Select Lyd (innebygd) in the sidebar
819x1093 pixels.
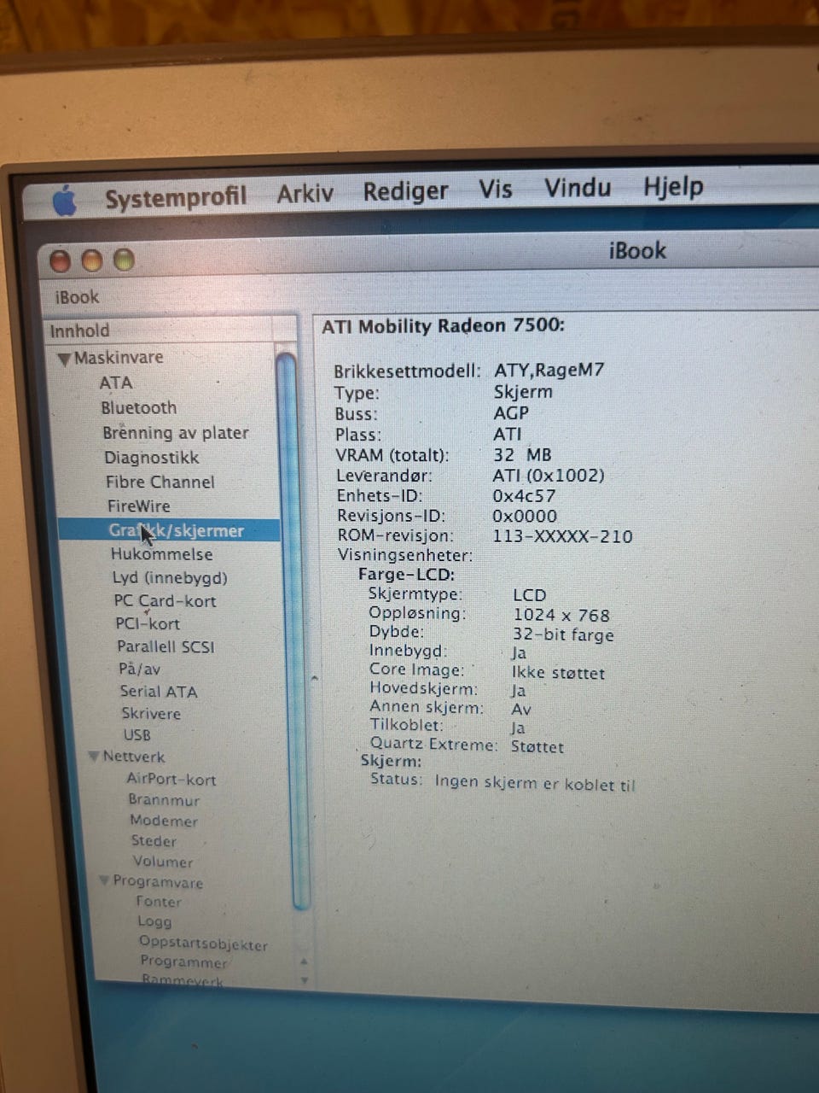(x=170, y=577)
